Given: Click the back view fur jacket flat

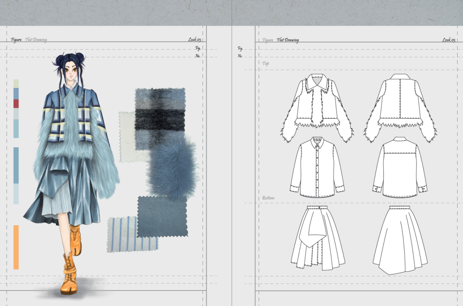Looking at the screenshot, I should coord(401,107).
